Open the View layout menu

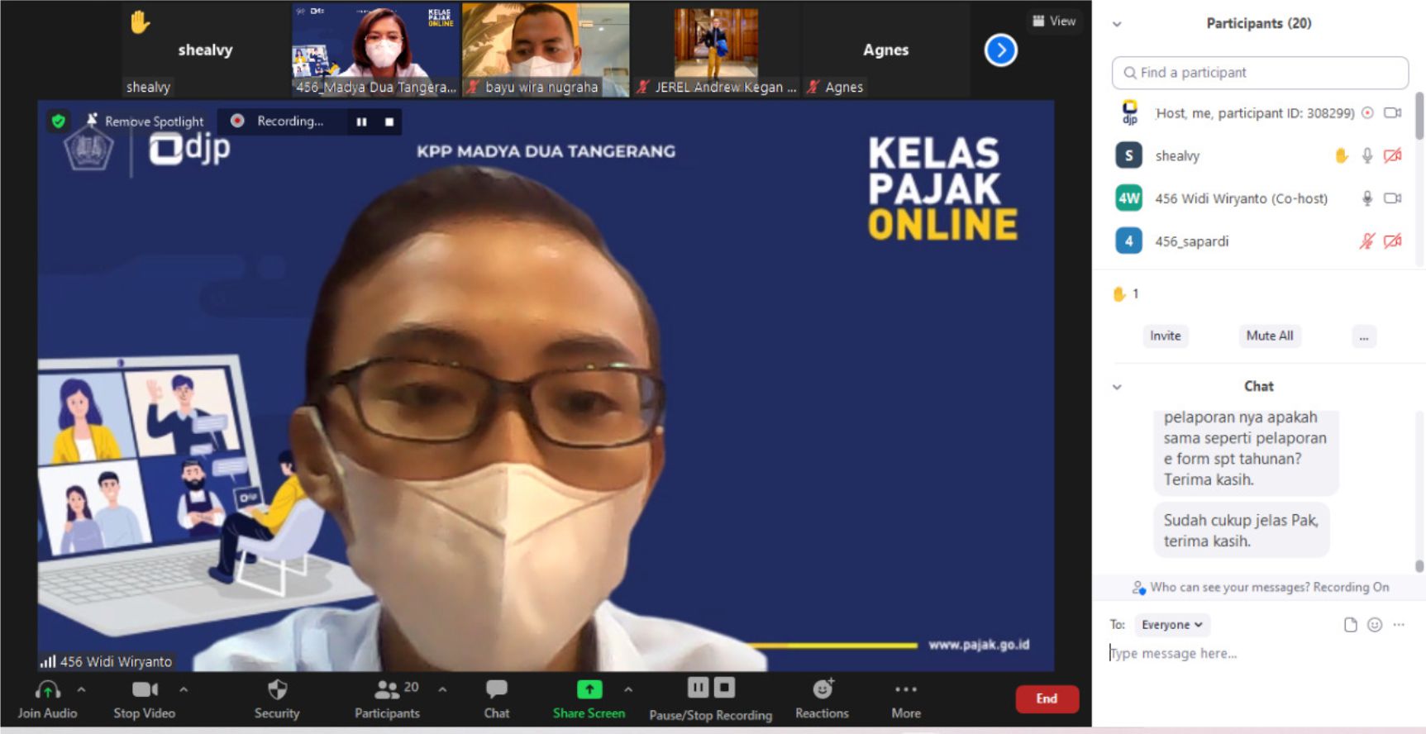(1054, 21)
